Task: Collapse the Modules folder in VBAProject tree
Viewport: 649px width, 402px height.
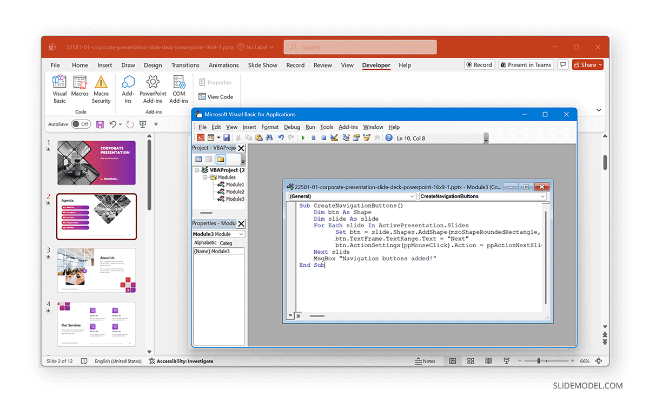Action: coord(205,177)
